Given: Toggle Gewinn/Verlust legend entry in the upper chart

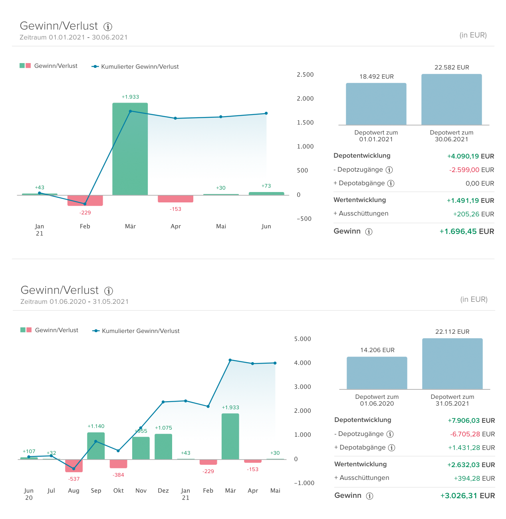Looking at the screenshot, I should tap(49, 66).
